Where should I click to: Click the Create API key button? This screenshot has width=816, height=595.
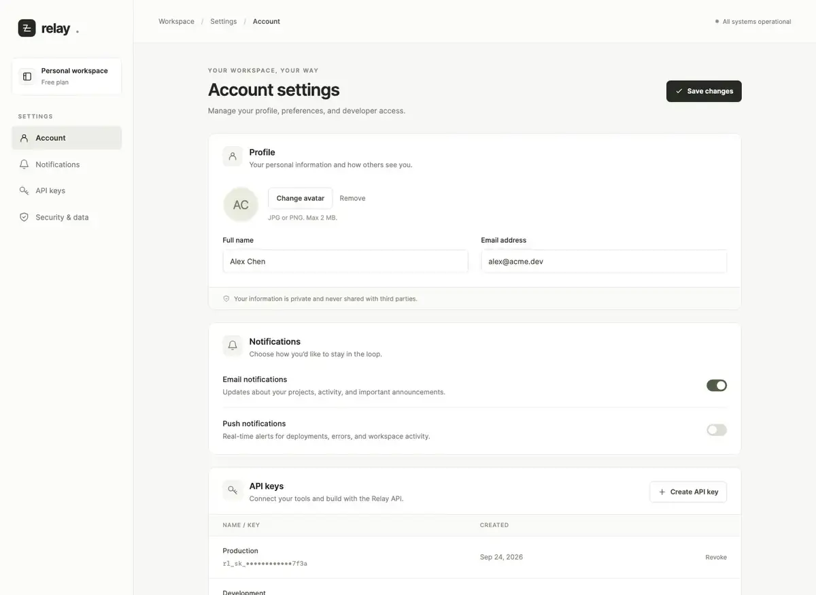click(x=688, y=492)
